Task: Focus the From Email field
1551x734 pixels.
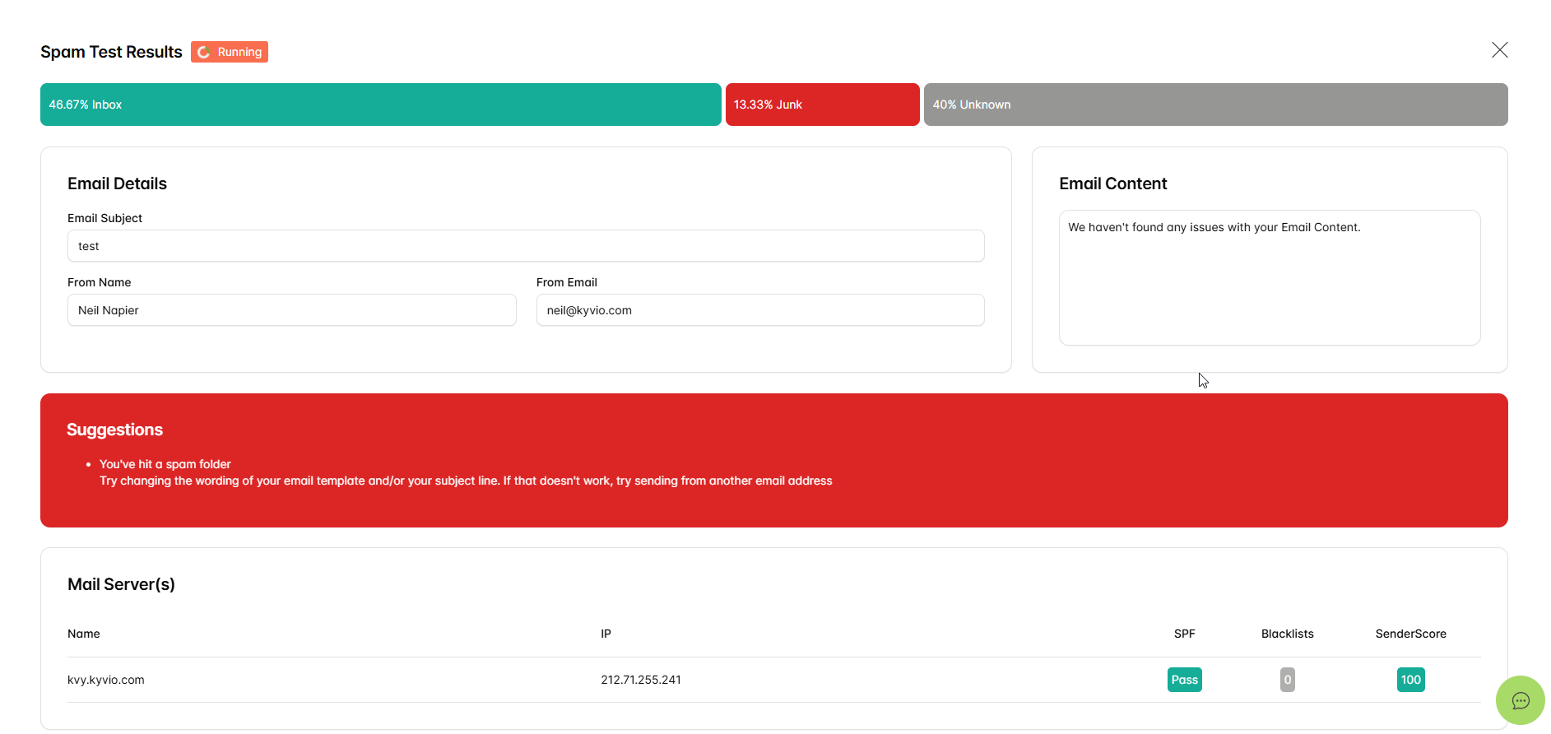Action: (760, 310)
